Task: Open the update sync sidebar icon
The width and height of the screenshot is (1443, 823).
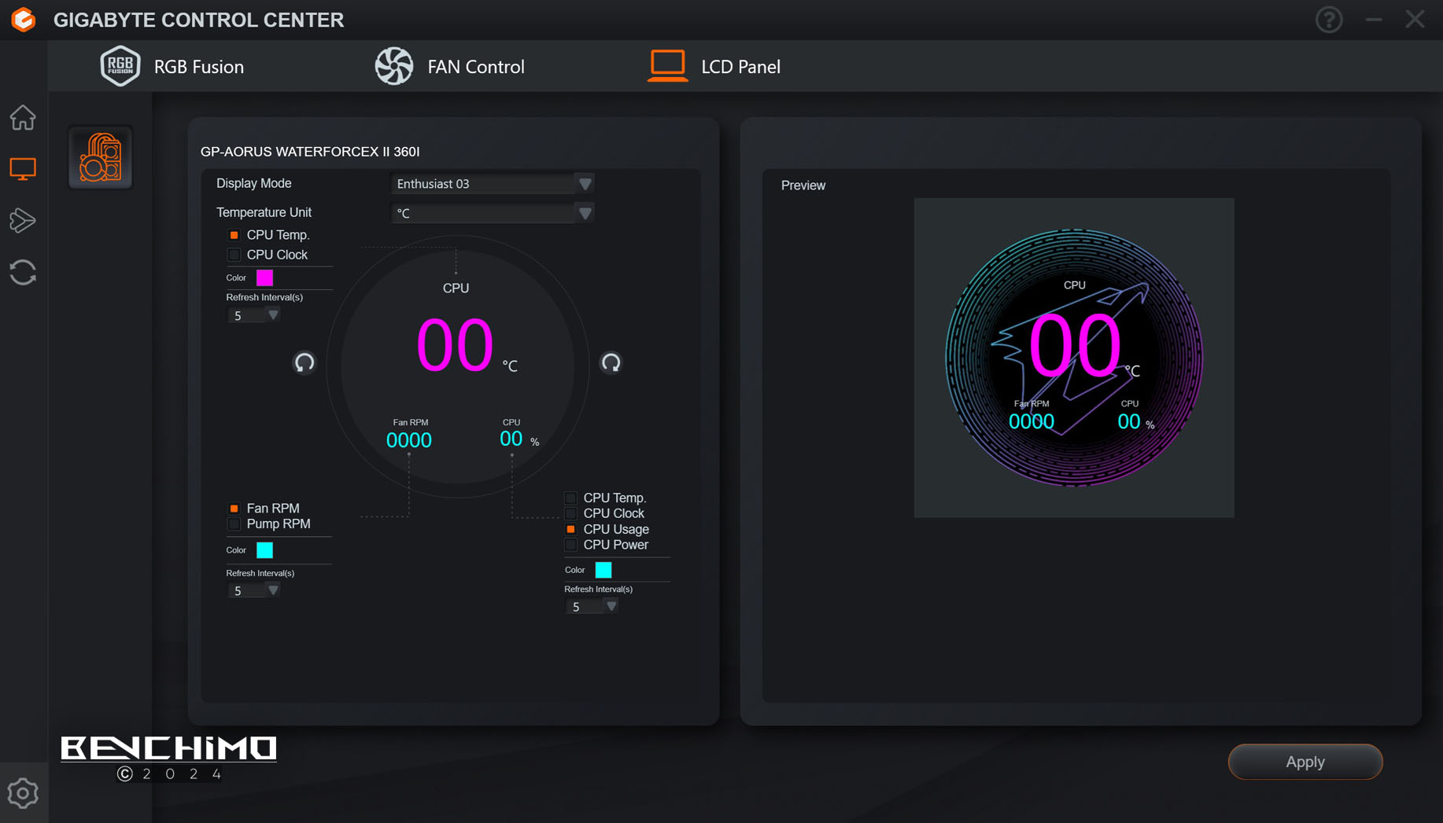Action: [x=23, y=273]
